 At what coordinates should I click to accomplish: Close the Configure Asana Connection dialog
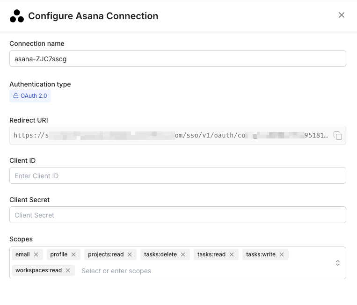[x=342, y=15]
